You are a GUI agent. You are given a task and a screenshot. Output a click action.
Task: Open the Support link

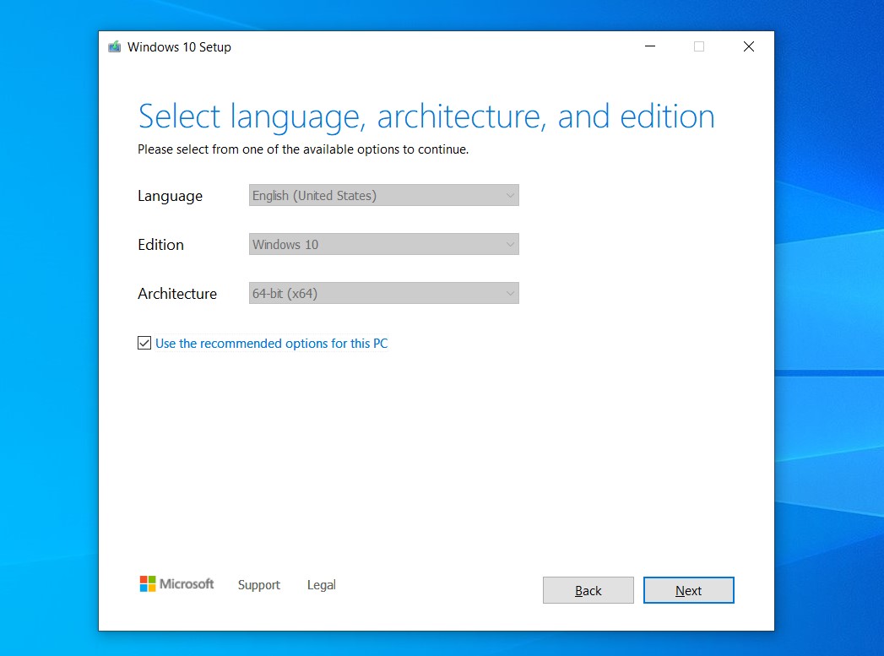[258, 585]
